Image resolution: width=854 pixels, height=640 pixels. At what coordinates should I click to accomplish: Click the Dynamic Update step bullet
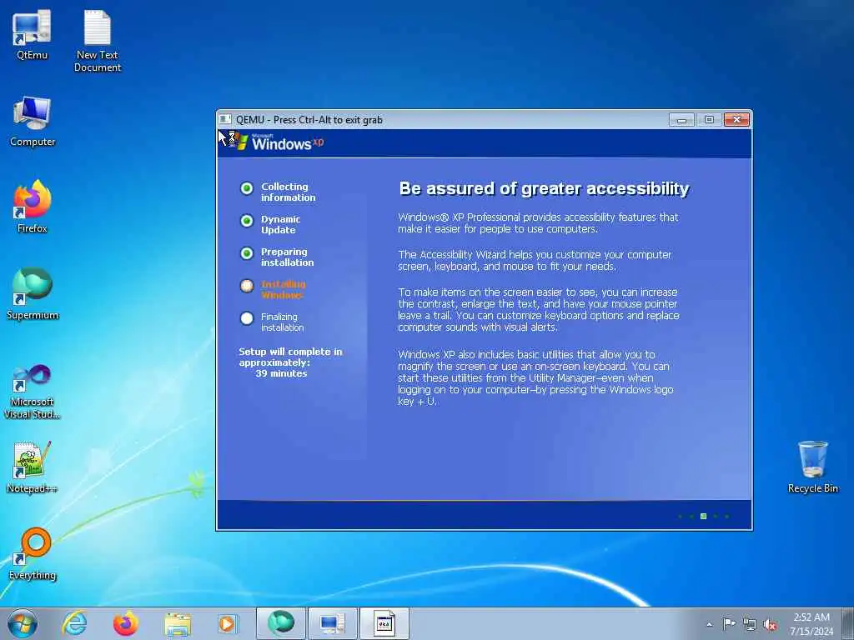coord(247,220)
